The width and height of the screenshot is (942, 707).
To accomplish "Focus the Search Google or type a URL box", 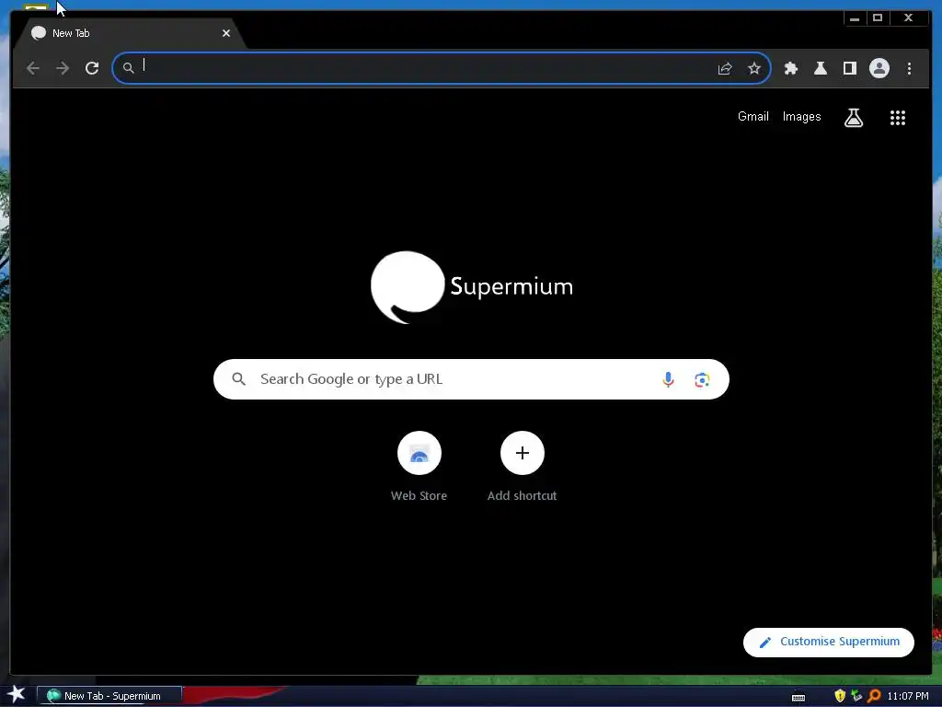I will [471, 379].
